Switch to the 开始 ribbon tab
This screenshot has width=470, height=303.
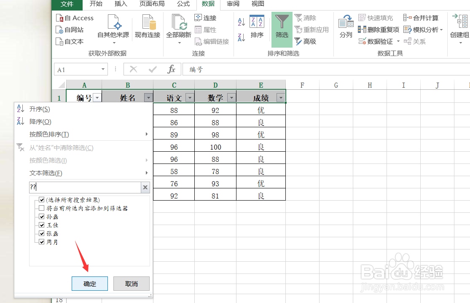(95, 5)
